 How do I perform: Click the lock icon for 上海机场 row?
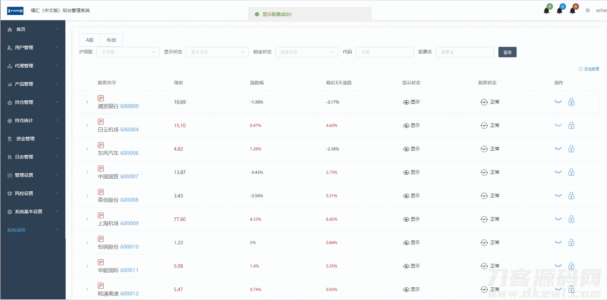point(571,219)
